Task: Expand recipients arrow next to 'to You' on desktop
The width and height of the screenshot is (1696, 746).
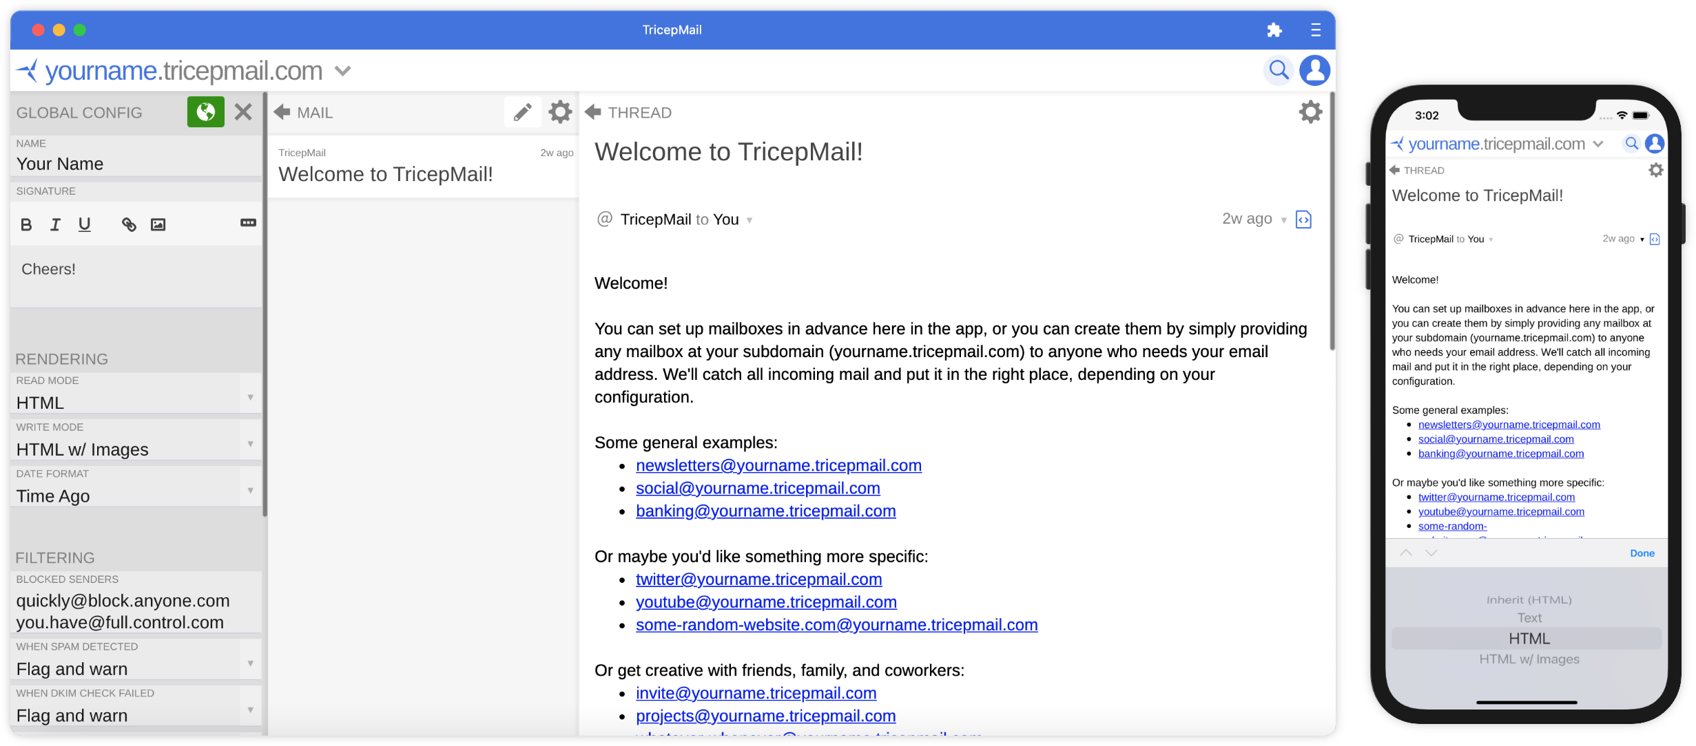Action: coord(749,221)
